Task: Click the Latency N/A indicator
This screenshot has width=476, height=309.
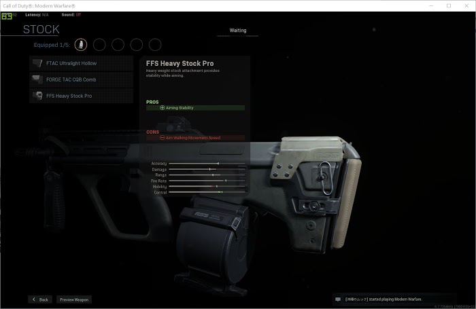Action: tap(37, 14)
